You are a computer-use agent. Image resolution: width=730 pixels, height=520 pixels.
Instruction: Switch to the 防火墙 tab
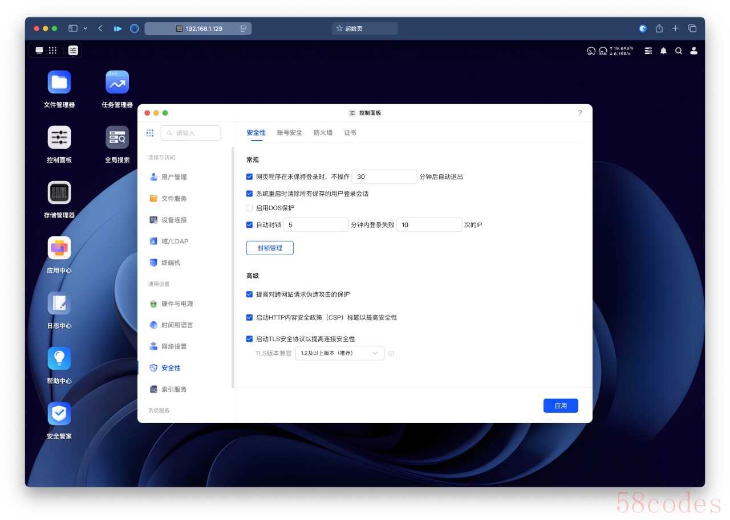click(323, 133)
